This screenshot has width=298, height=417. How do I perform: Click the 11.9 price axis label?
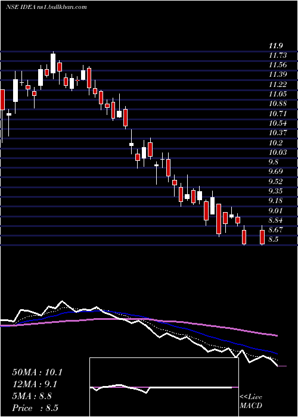(x=275, y=46)
